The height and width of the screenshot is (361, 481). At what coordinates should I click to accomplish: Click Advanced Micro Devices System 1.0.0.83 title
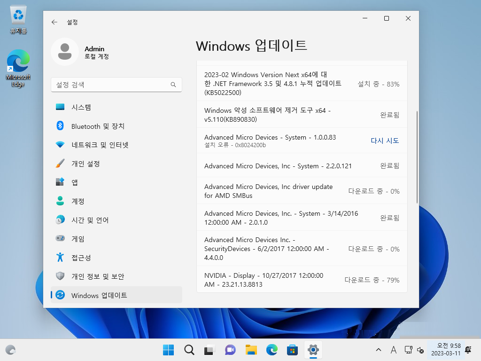tap(270, 137)
